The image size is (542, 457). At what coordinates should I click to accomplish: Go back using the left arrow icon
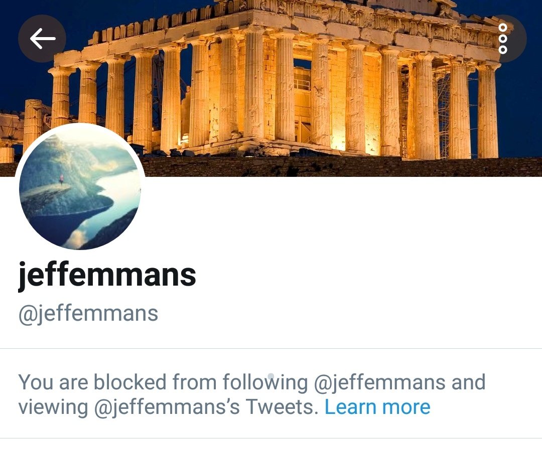(42, 38)
